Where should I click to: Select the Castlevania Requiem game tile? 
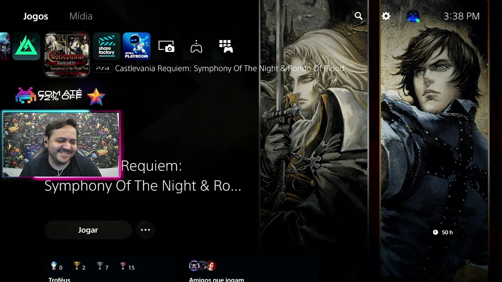[67, 54]
